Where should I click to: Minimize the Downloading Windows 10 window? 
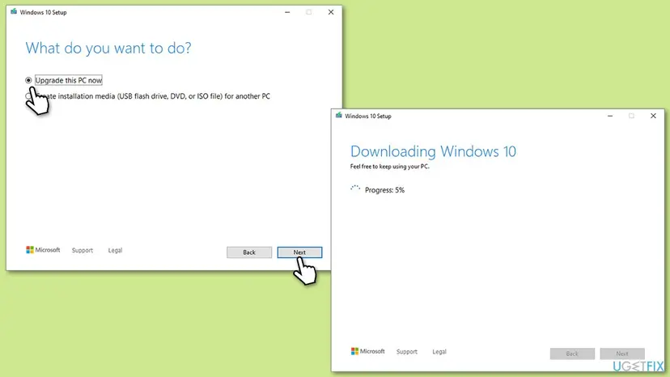(610, 116)
